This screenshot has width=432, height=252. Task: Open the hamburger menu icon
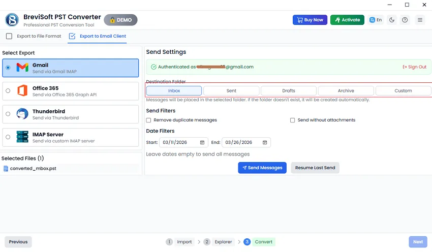[420, 20]
